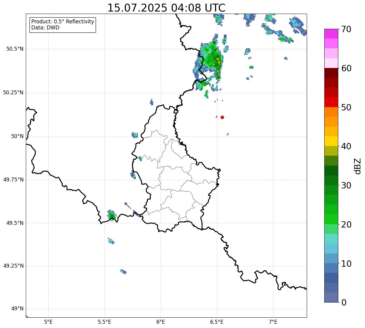Viewport: 365px width, 328px height.
Task: Pick the bright red swatch just above 50
Action: pyautogui.click(x=331, y=102)
